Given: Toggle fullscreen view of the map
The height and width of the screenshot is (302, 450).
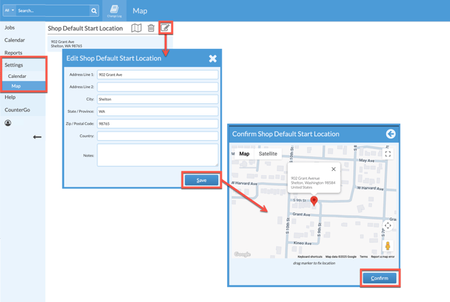Looking at the screenshot, I should 388,154.
